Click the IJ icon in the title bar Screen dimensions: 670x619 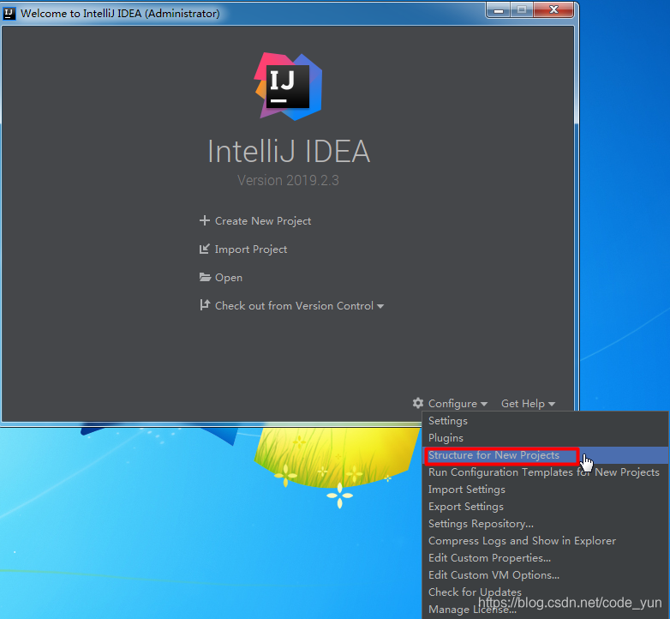click(9, 13)
